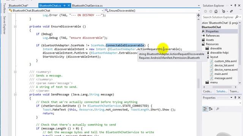This screenshot has width=243, height=136.
Task: Select the BluetoothChat project node
Action: pyautogui.click(x=211, y=27)
